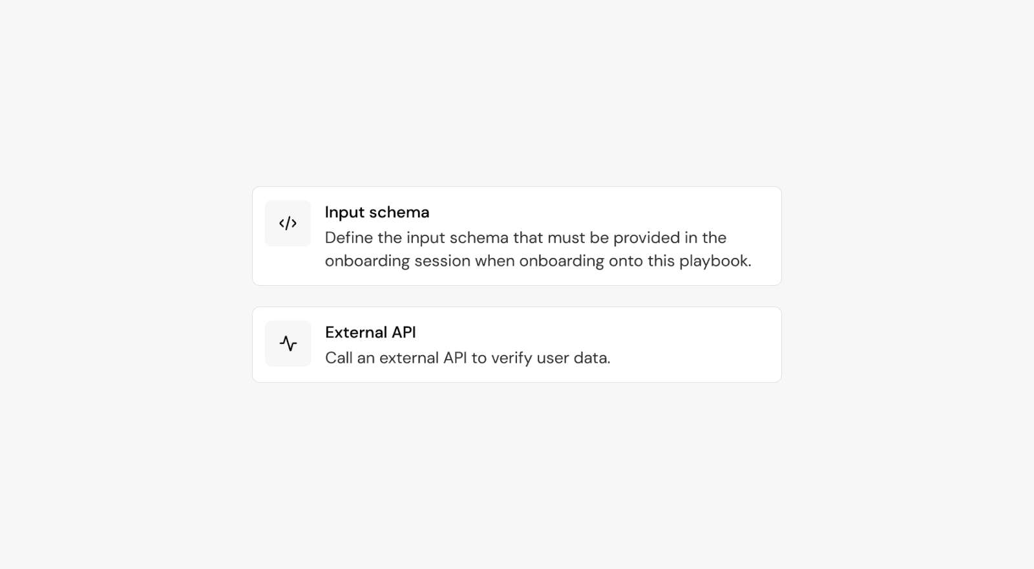Click the External API icon's gray rounded container
The image size is (1034, 569).
click(288, 343)
